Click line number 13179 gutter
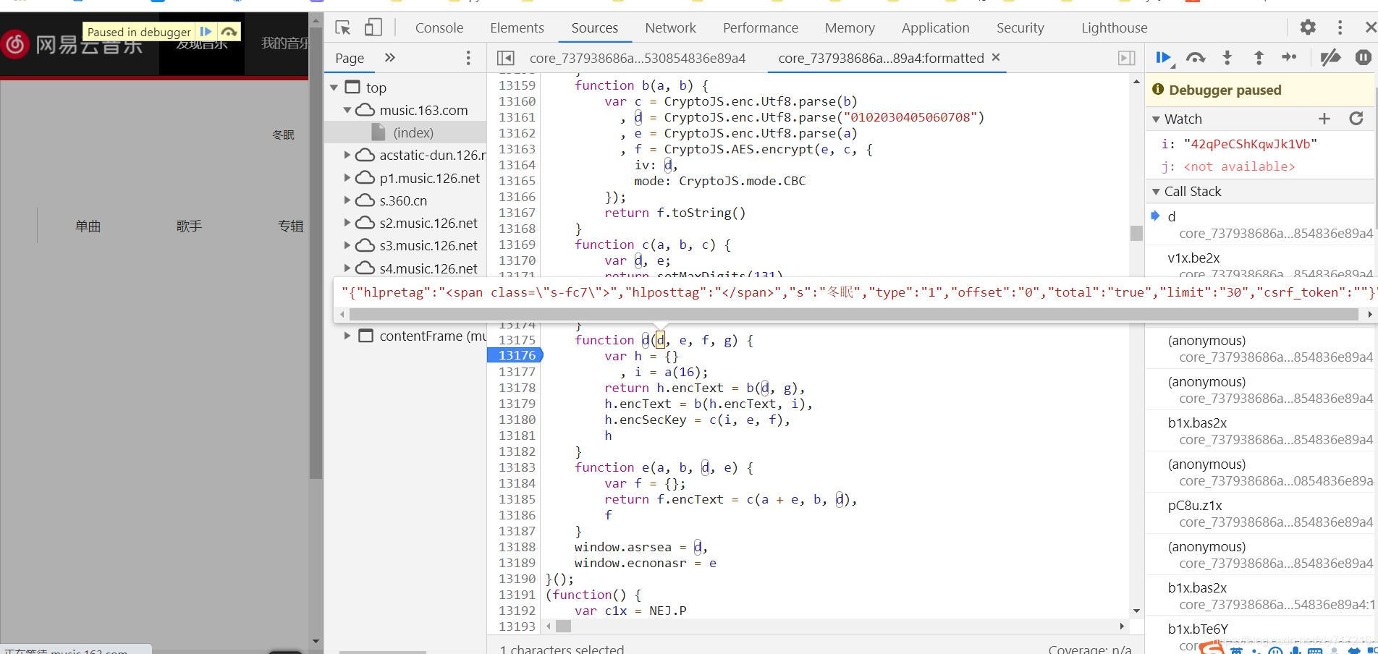Screen dimensions: 1378x654 click(517, 404)
